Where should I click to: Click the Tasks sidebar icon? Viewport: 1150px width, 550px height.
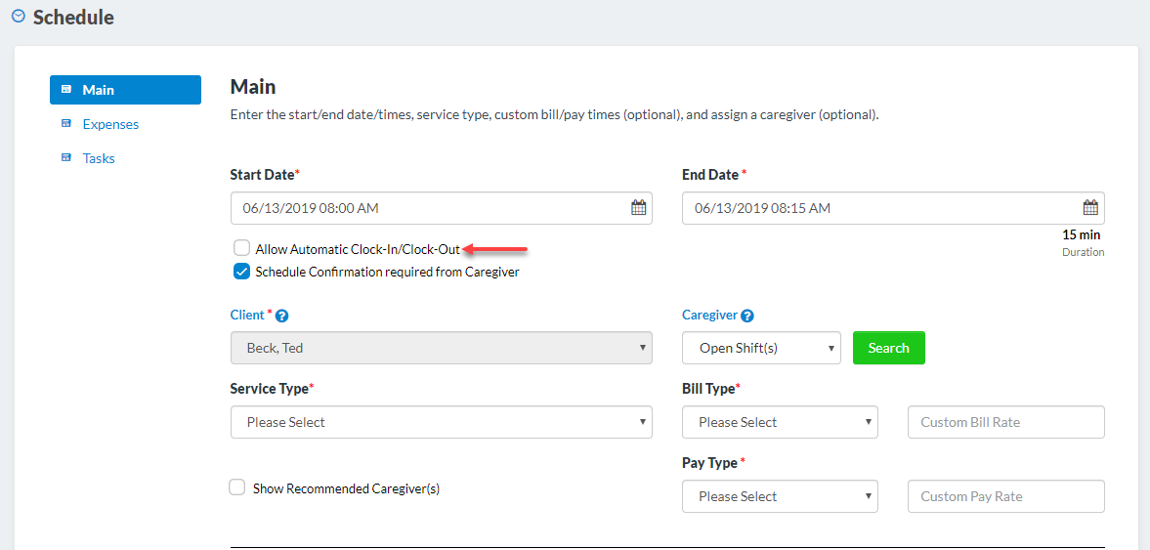pos(66,158)
